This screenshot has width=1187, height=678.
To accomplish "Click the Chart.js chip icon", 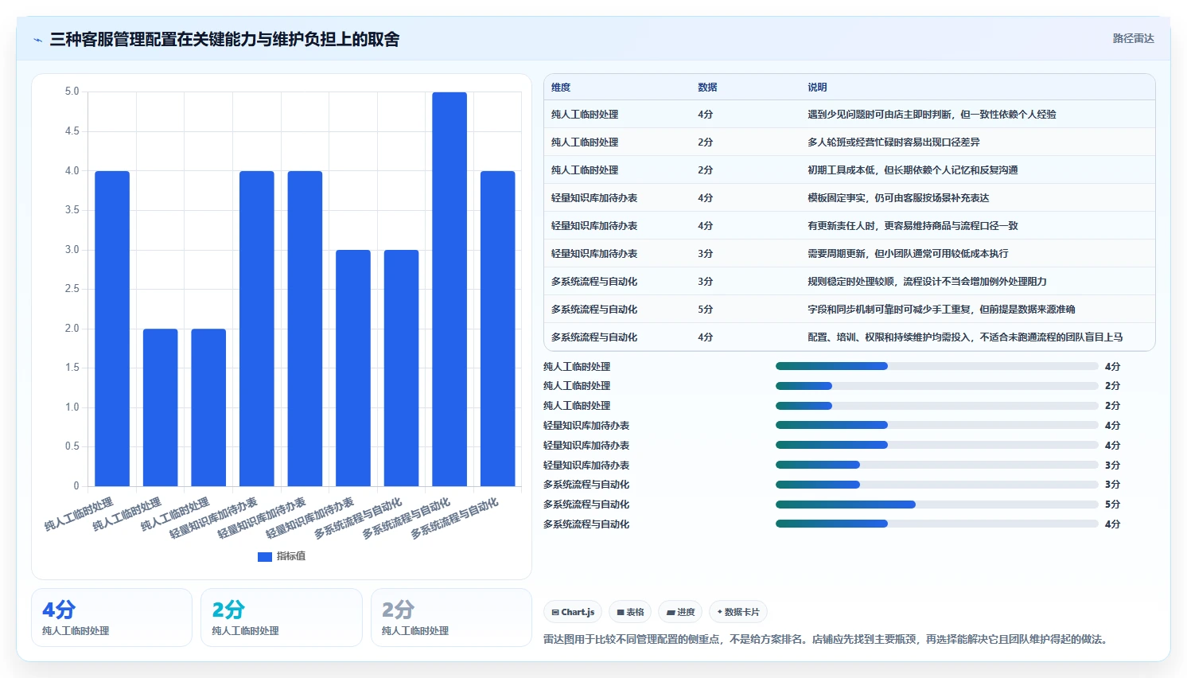I will pos(555,612).
